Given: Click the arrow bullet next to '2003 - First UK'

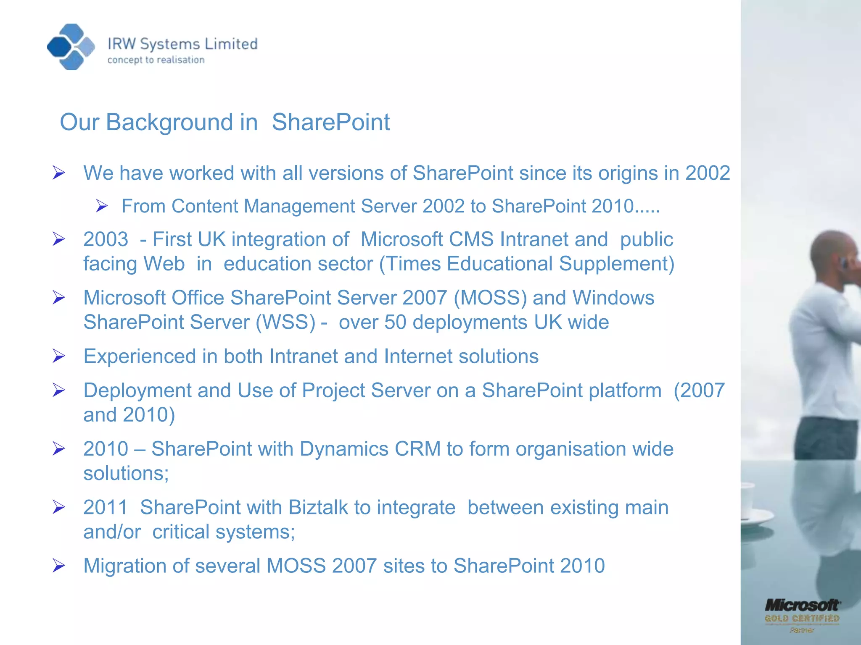Looking at the screenshot, I should click(59, 239).
